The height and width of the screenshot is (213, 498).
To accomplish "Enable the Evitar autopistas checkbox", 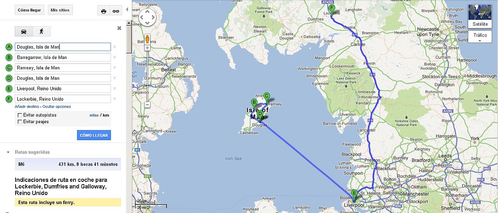I will [20, 115].
